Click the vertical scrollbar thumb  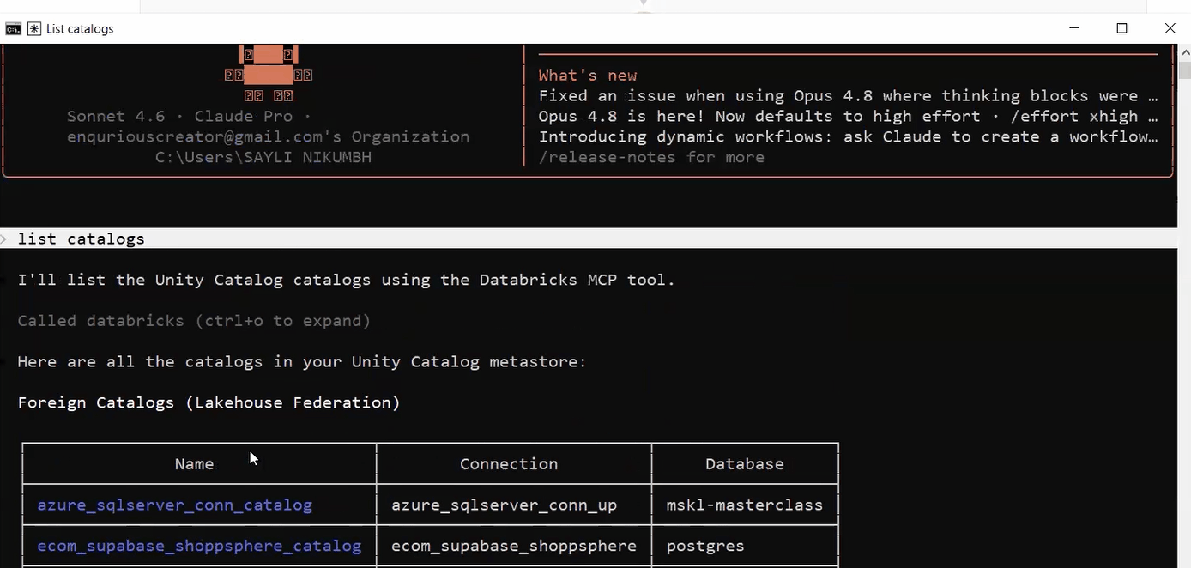click(1184, 70)
